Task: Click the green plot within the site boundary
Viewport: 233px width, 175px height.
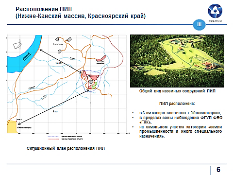Action: [95, 86]
